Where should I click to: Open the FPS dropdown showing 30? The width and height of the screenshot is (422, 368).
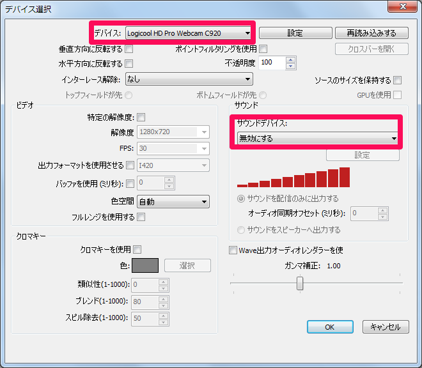173,148
